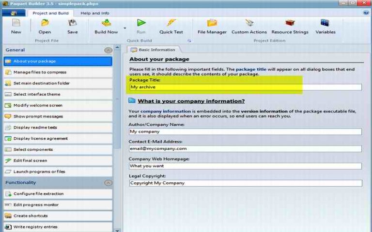Expand the Build Now dropdown arrow

[124, 29]
